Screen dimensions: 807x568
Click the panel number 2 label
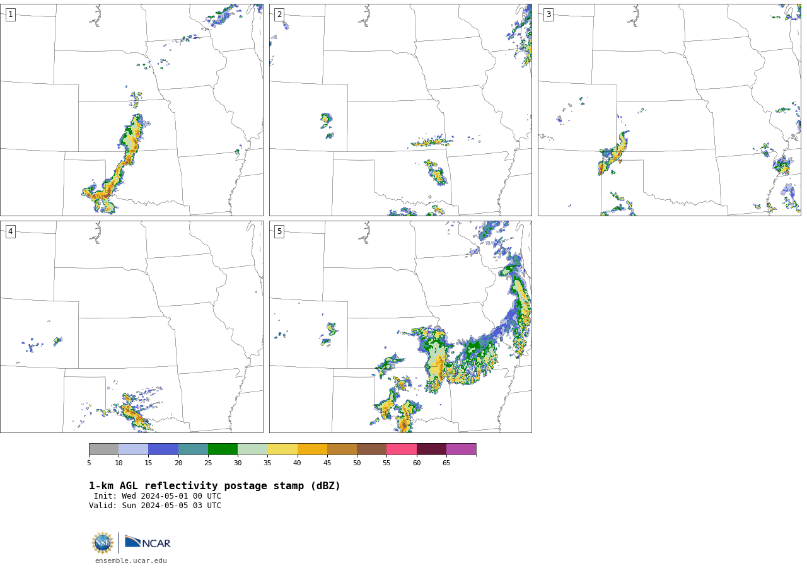279,14
